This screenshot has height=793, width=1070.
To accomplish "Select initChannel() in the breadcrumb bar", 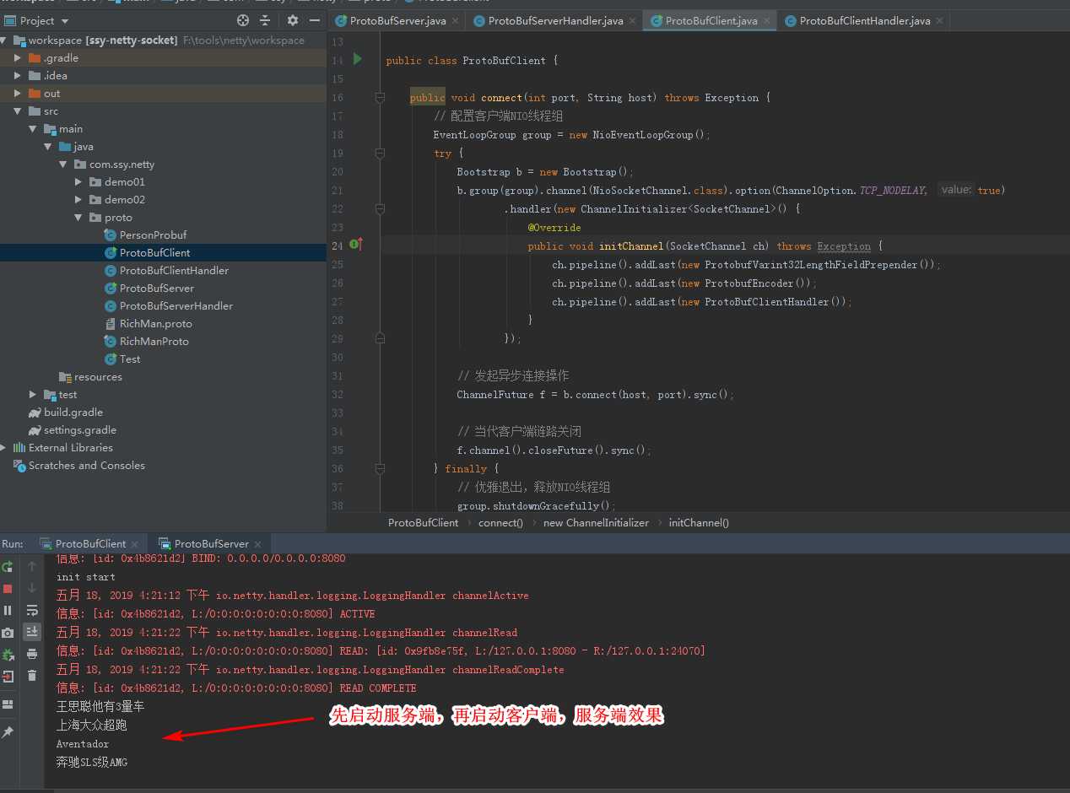I will tap(699, 523).
